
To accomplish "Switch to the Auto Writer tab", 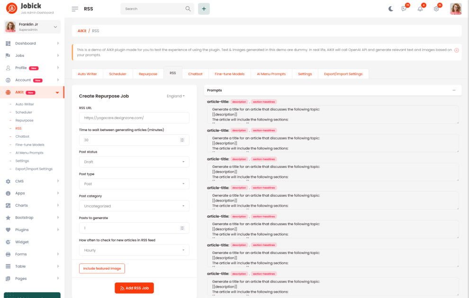I will point(87,74).
